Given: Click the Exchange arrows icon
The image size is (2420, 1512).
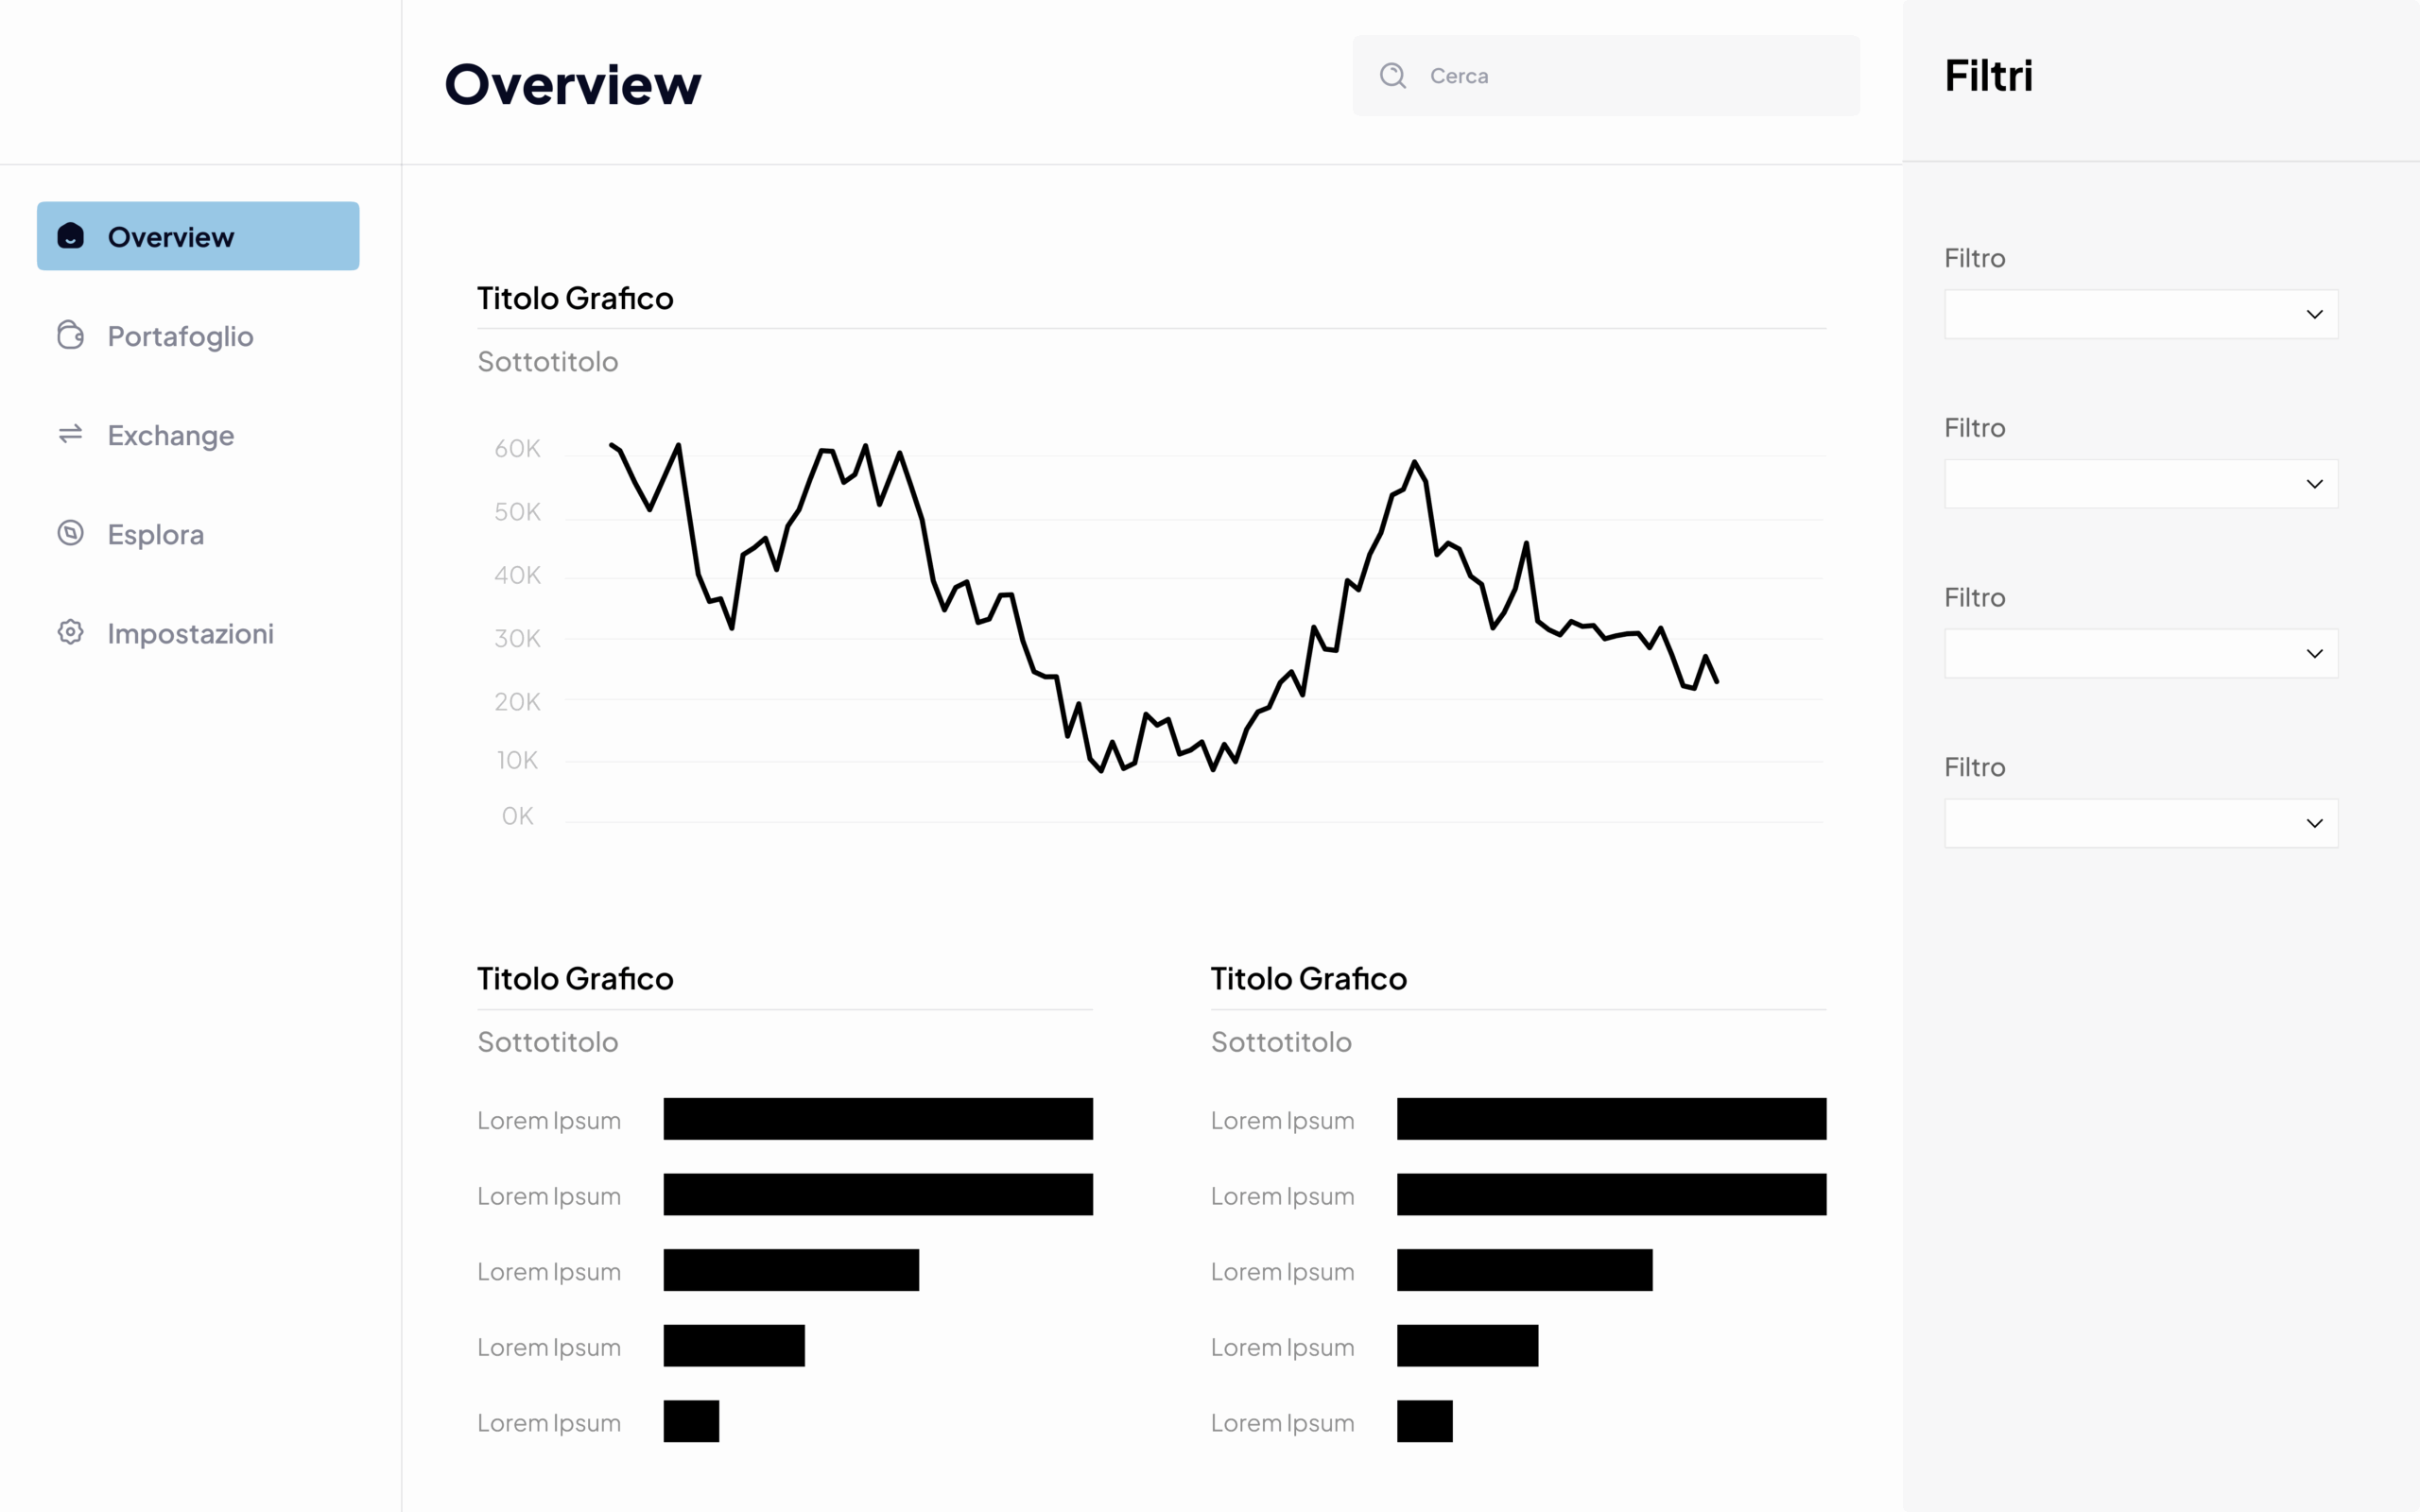Looking at the screenshot, I should [69, 435].
